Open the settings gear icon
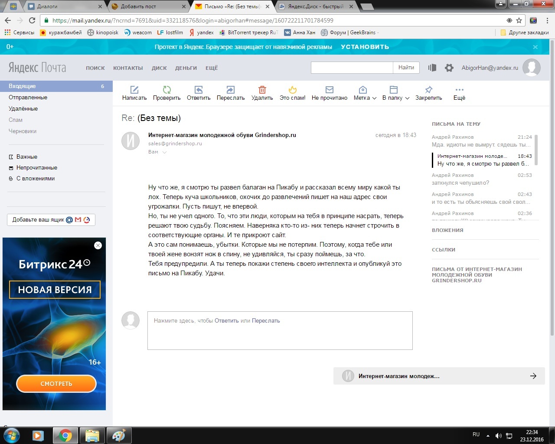 [x=449, y=68]
